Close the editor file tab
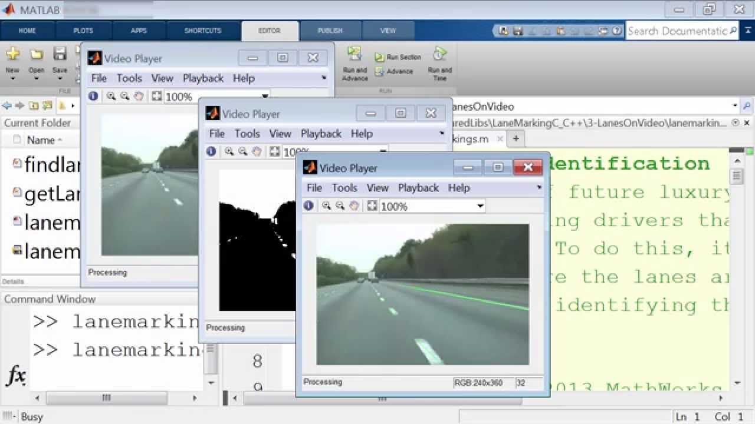The image size is (755, 424). coord(500,140)
